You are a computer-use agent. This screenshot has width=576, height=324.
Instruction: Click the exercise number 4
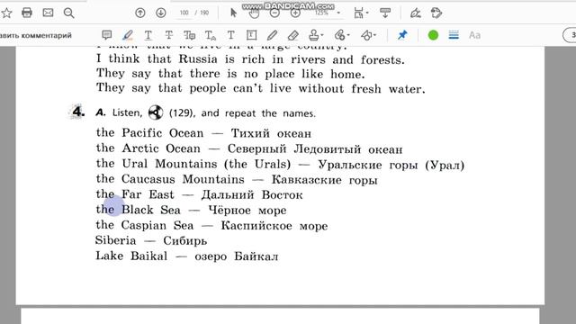coord(77,112)
